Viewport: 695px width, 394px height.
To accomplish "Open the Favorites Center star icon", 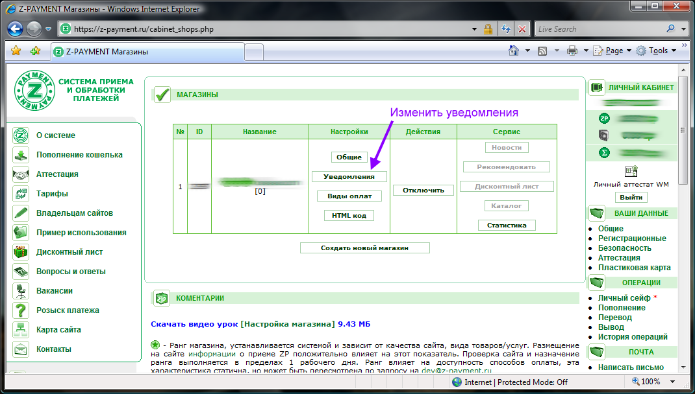I will pos(16,51).
